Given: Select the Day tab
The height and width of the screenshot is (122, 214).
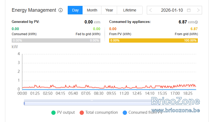Looking at the screenshot, I should pyautogui.click(x=75, y=10).
